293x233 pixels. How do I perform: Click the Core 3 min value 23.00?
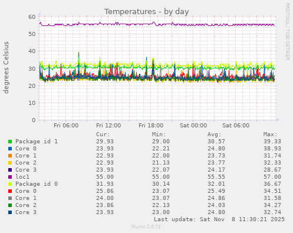tap(161, 212)
